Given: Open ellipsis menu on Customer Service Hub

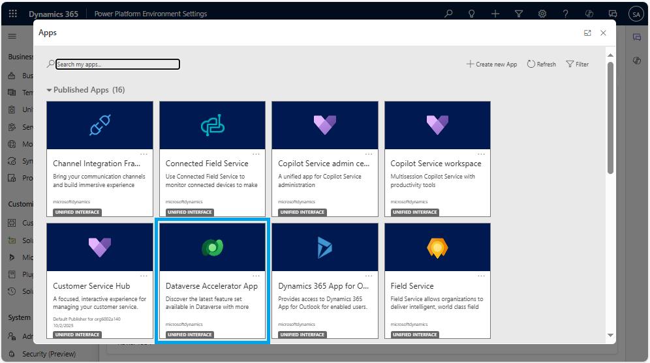Looking at the screenshot, I should click(x=144, y=276).
